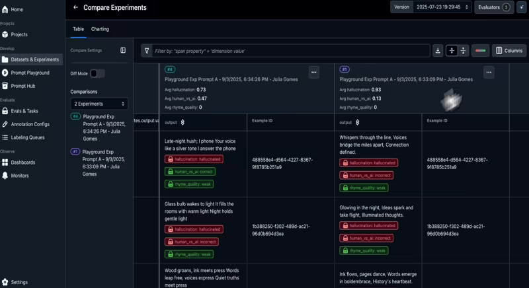Open the three-dot menu for experiment #1

pyautogui.click(x=489, y=72)
